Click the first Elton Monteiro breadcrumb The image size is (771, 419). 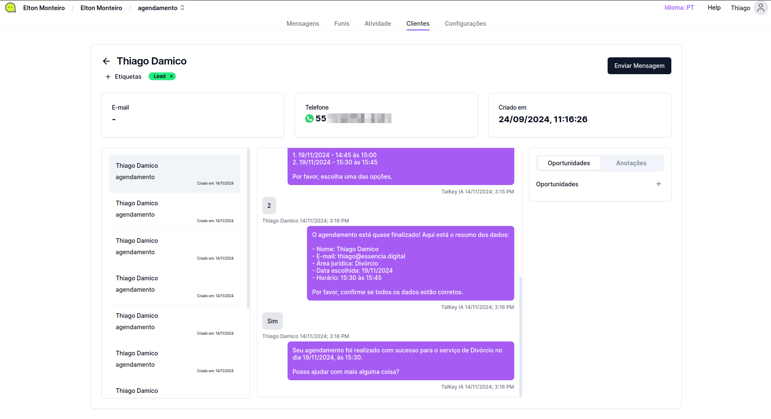pyautogui.click(x=44, y=8)
